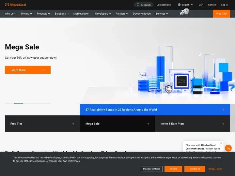Select the Mega Sale tab
235x176 pixels.
[x=117, y=124]
